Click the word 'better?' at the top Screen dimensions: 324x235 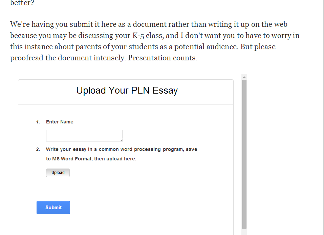pyautogui.click(x=22, y=4)
